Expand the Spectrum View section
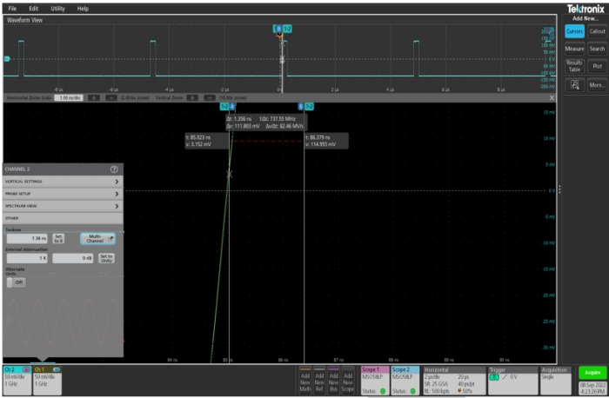The width and height of the screenshot is (609, 398). (x=62, y=206)
